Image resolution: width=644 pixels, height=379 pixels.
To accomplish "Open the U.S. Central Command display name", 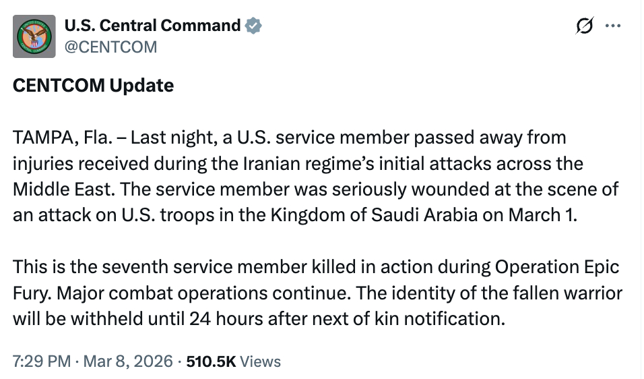I will click(x=152, y=26).
